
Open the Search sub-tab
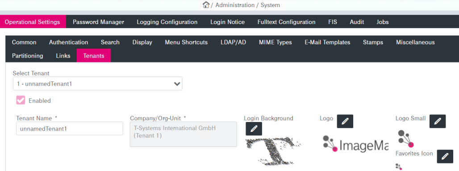click(110, 42)
